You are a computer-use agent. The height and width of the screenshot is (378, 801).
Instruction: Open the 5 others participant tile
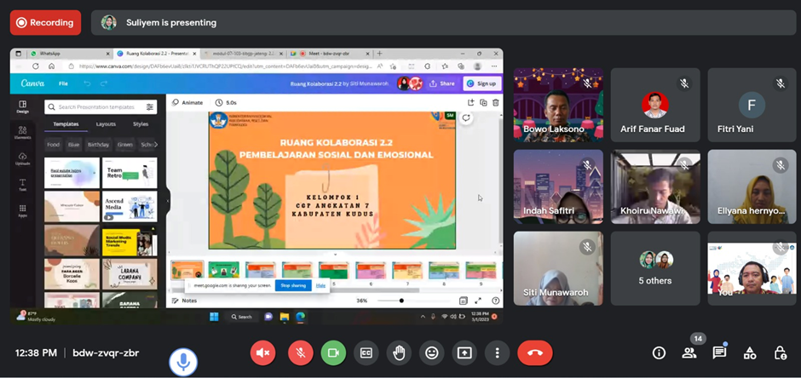click(x=655, y=268)
